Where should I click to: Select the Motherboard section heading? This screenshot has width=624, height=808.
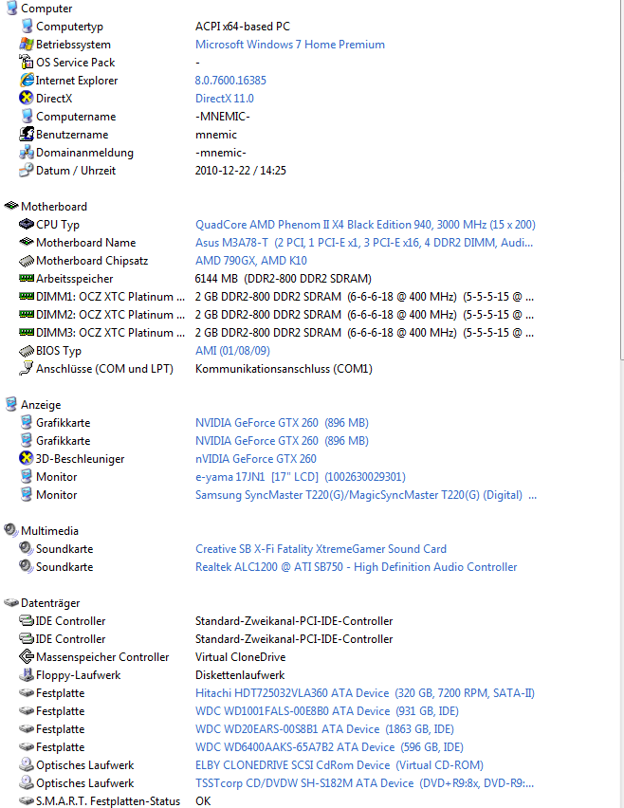point(54,207)
